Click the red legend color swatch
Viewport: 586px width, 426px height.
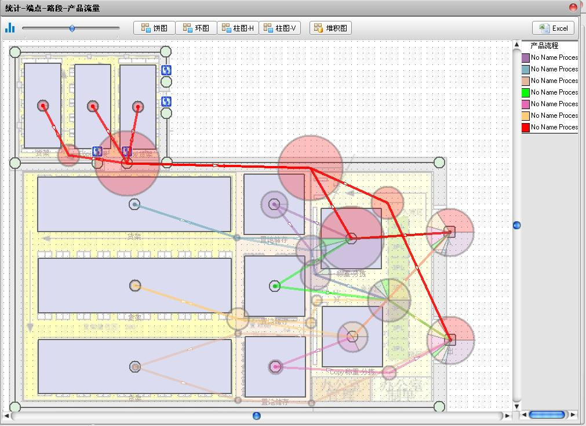[525, 128]
